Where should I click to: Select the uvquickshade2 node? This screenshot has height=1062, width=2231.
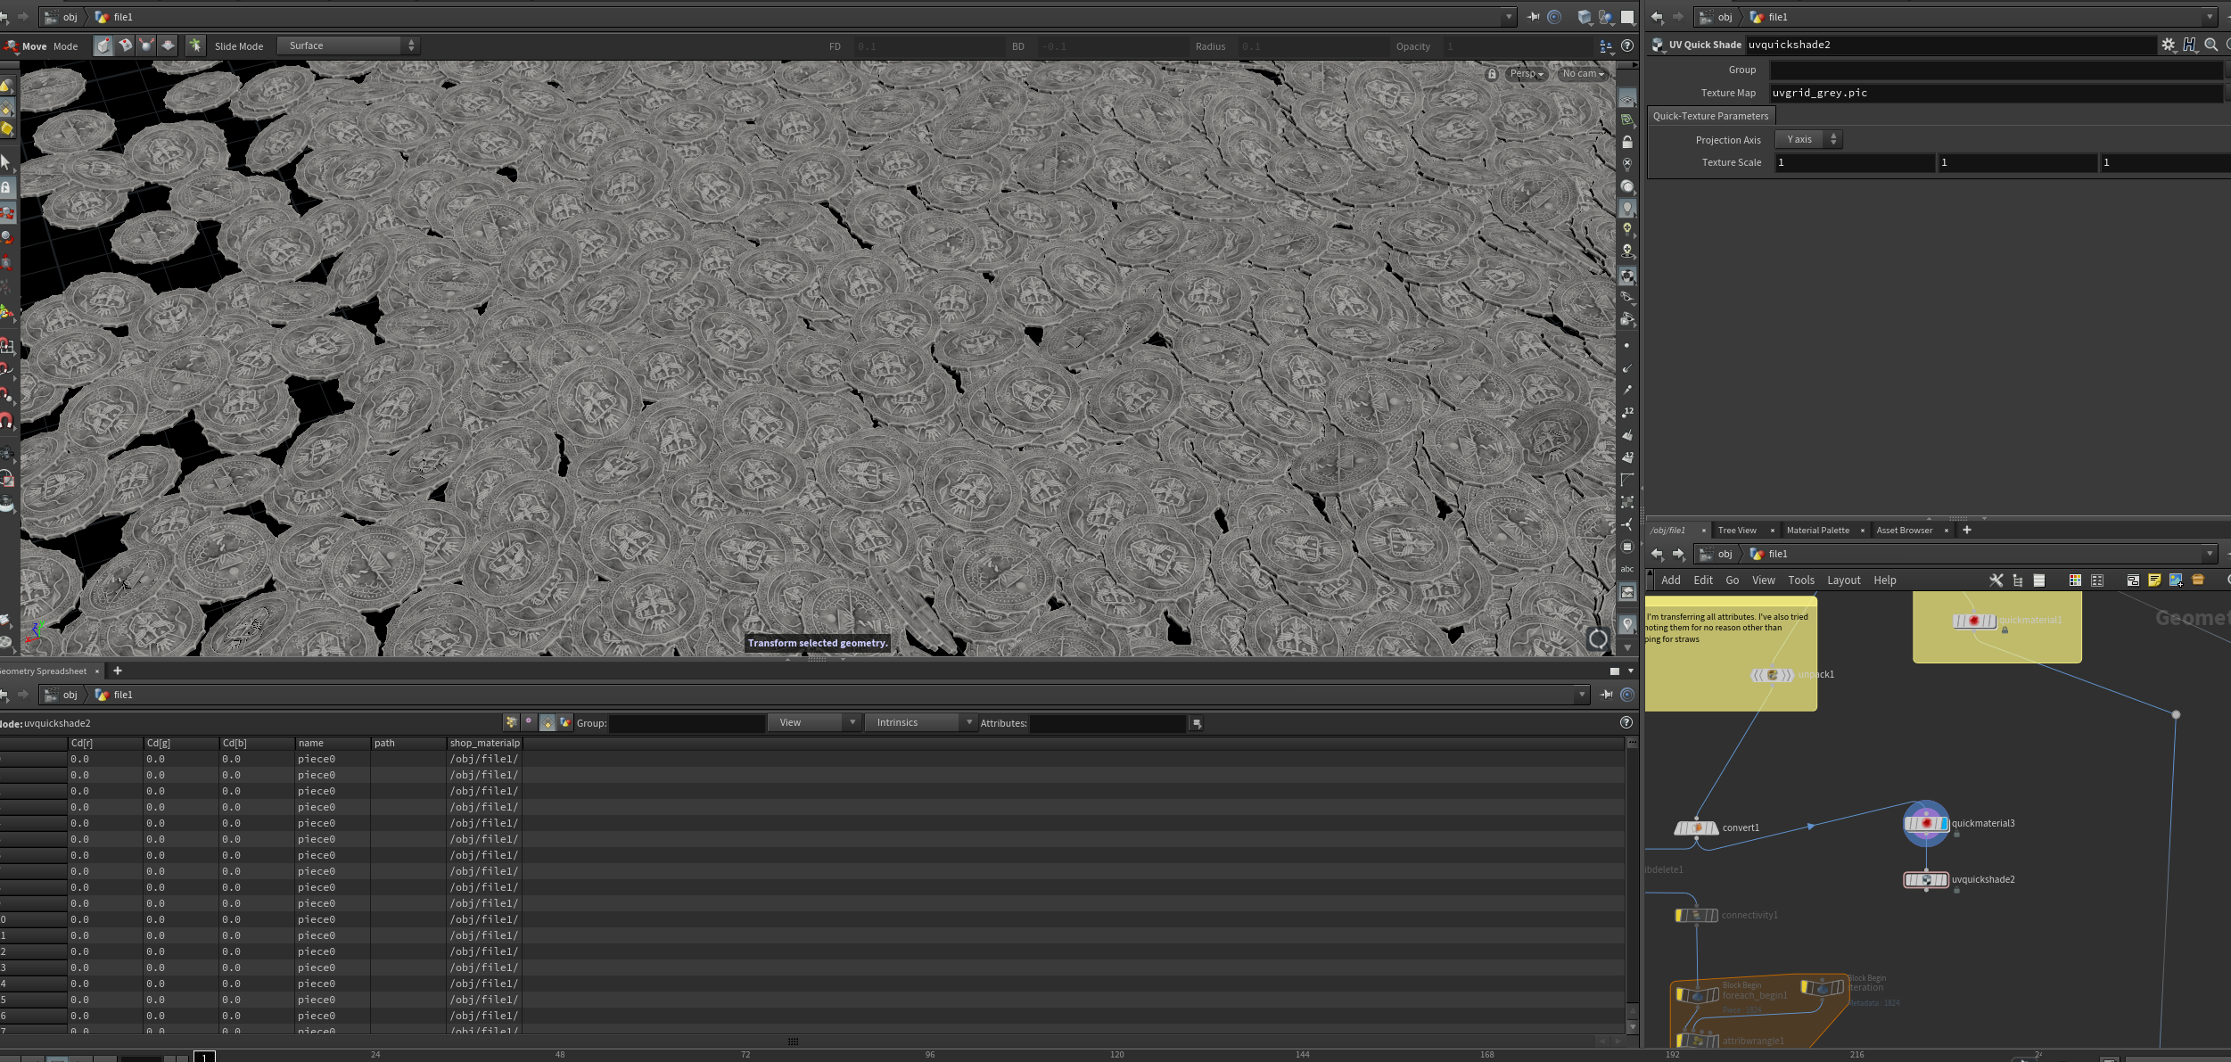click(x=1925, y=880)
